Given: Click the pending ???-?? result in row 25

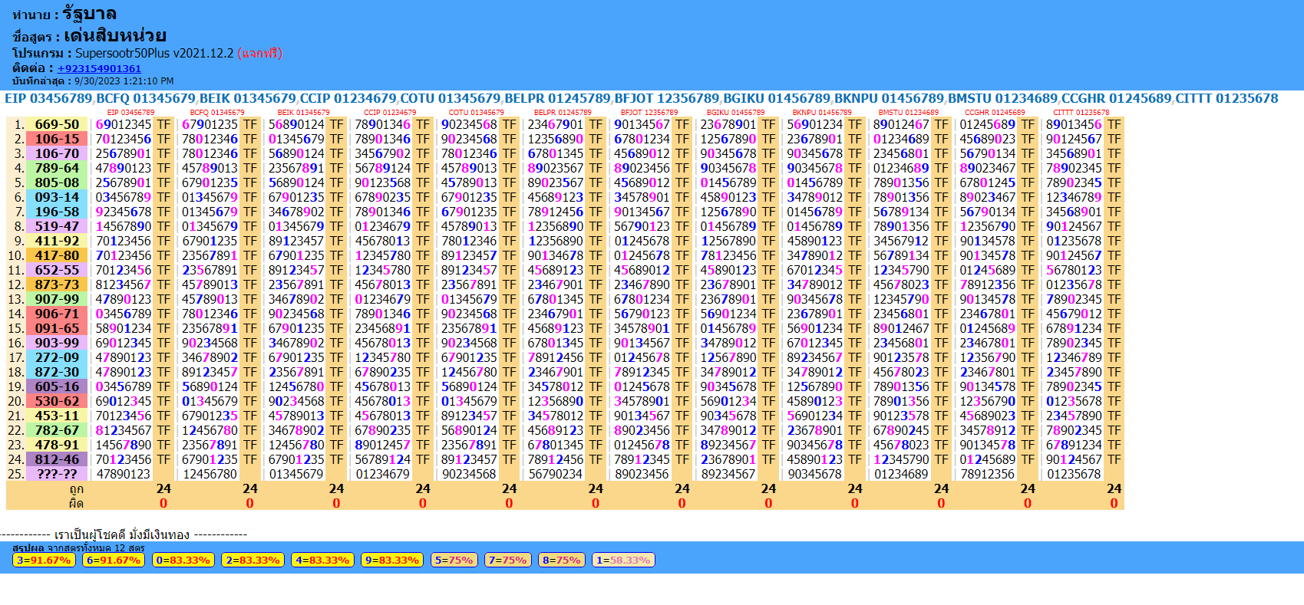Looking at the screenshot, I should (x=57, y=474).
